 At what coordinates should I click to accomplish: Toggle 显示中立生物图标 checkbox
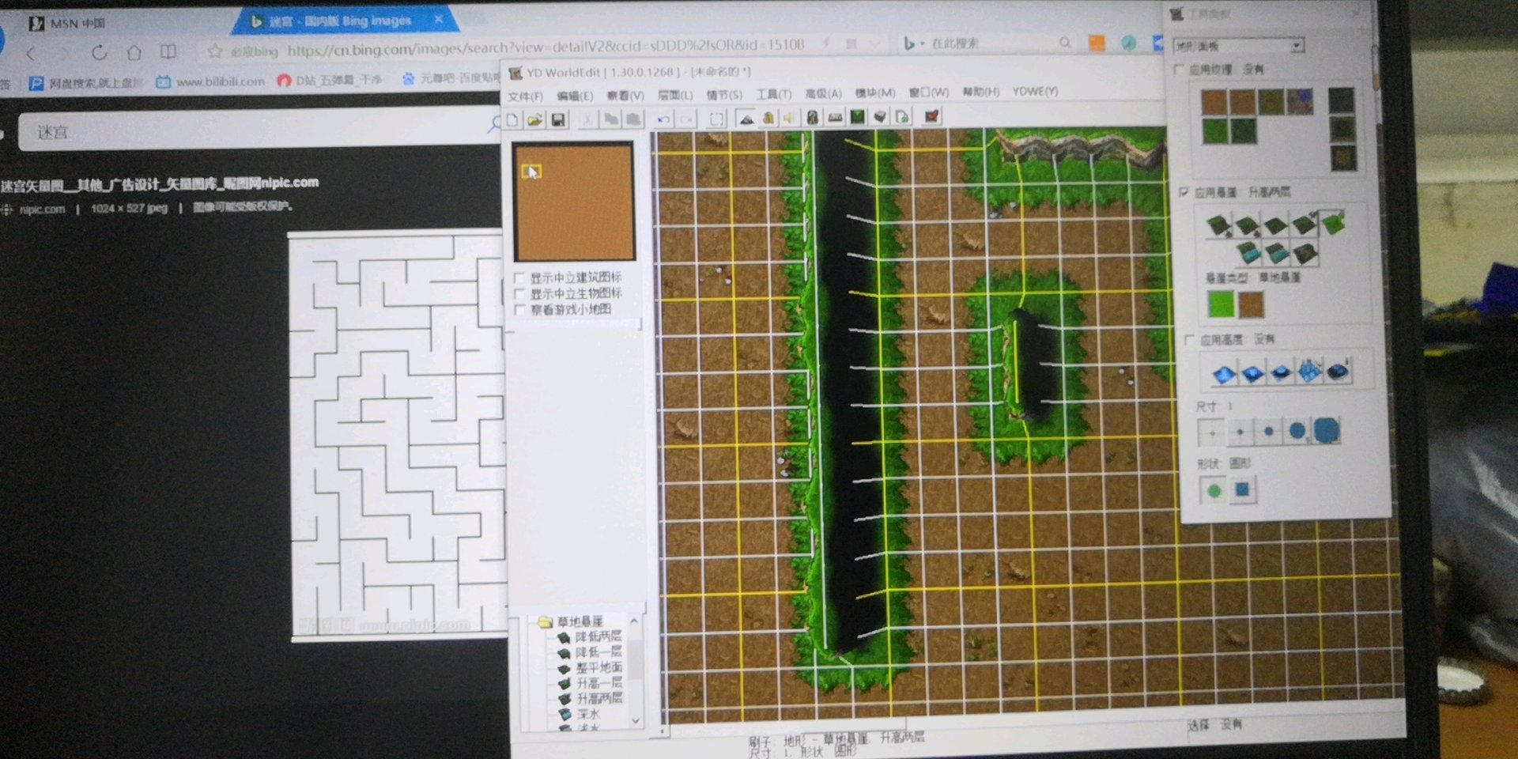(519, 293)
